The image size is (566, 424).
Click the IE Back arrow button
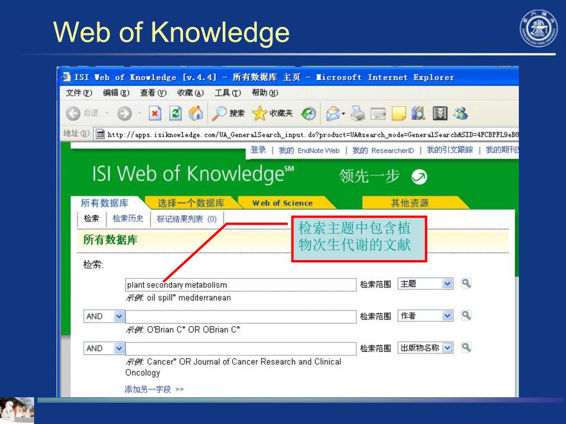click(x=73, y=114)
